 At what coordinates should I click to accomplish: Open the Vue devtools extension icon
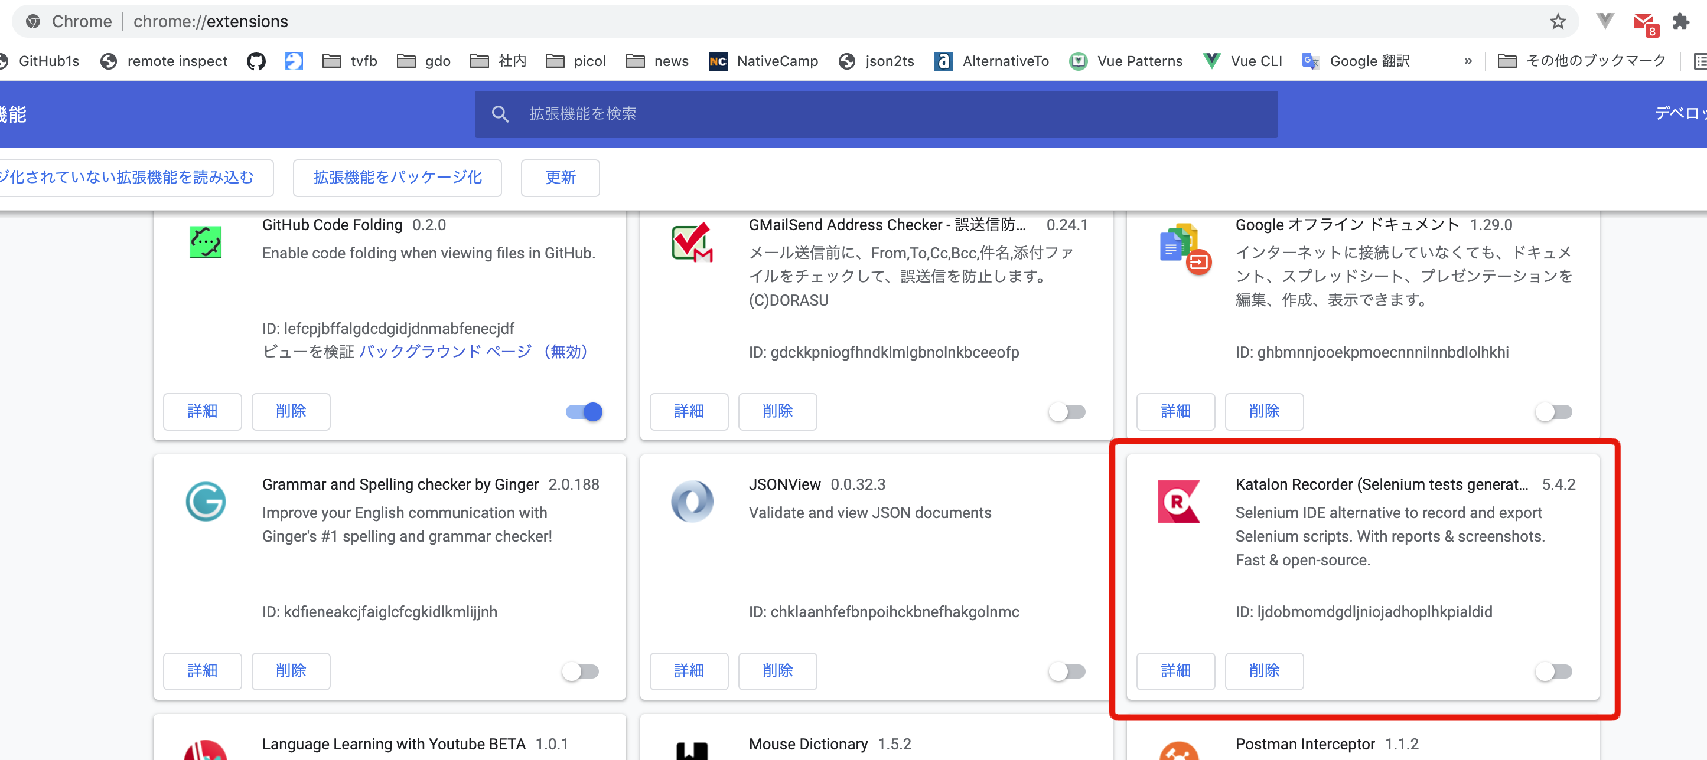pyautogui.click(x=1605, y=21)
